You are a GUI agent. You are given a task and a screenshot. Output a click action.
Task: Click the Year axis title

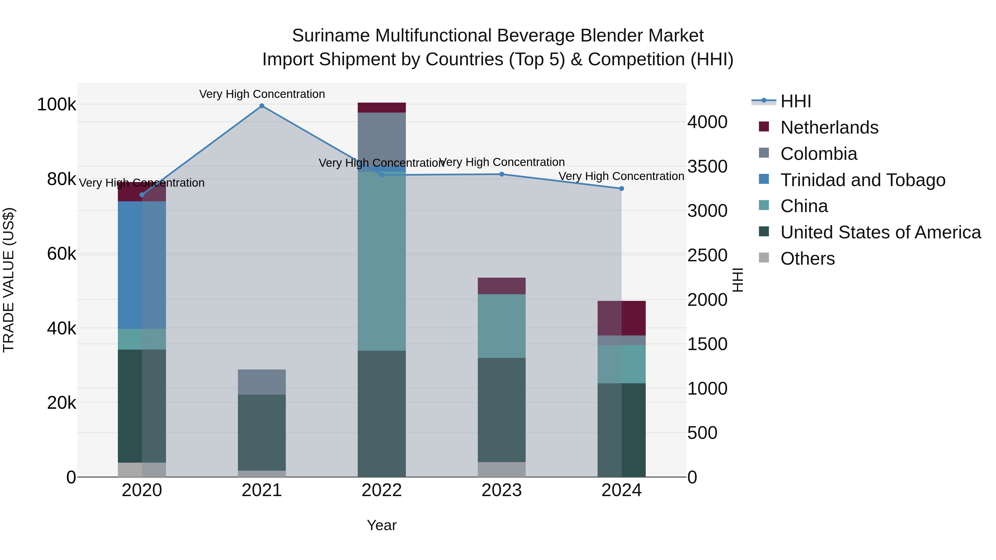click(382, 525)
